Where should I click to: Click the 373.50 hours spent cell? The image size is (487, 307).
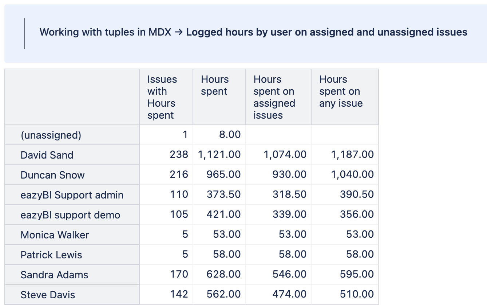coord(223,195)
